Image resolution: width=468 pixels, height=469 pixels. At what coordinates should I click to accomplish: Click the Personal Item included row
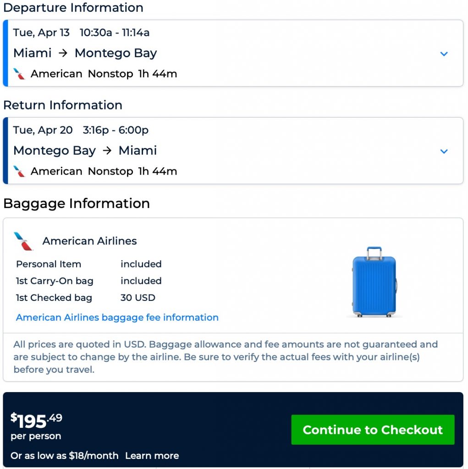88,264
